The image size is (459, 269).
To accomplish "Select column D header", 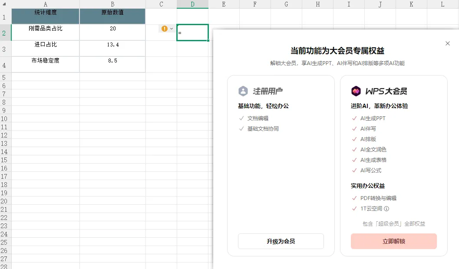I will tap(193, 4).
